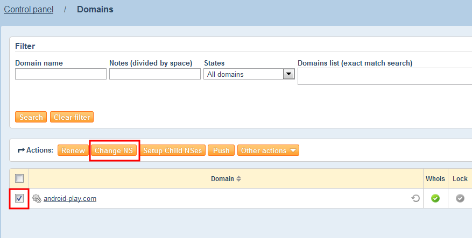The height and width of the screenshot is (238, 472).
Task: Click the Clear filter button
Action: (72, 117)
